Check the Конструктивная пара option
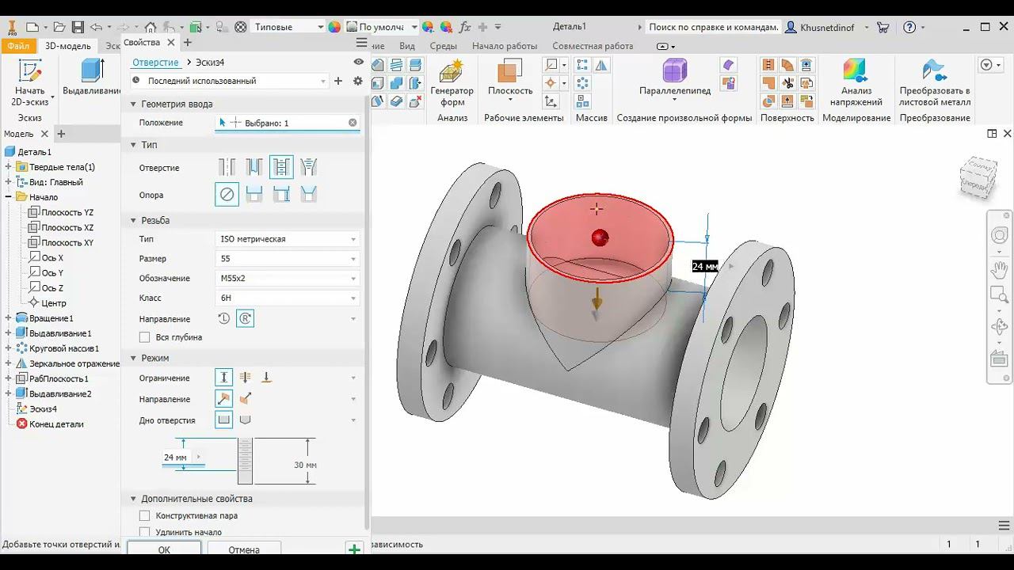Viewport: 1014px width, 570px height. [145, 515]
